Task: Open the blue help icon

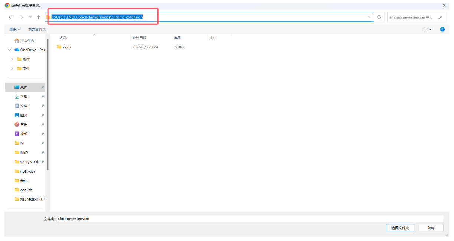Action: pos(442,29)
